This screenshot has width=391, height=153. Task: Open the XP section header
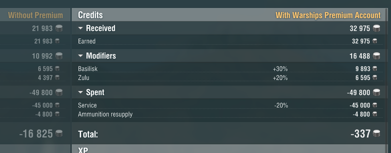tap(83, 150)
